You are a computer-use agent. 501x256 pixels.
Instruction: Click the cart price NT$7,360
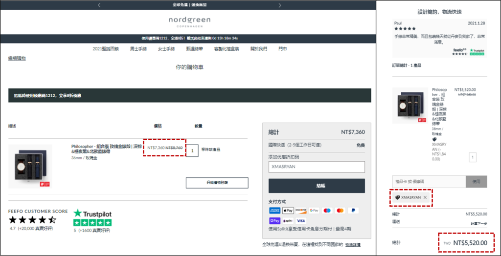156,148
